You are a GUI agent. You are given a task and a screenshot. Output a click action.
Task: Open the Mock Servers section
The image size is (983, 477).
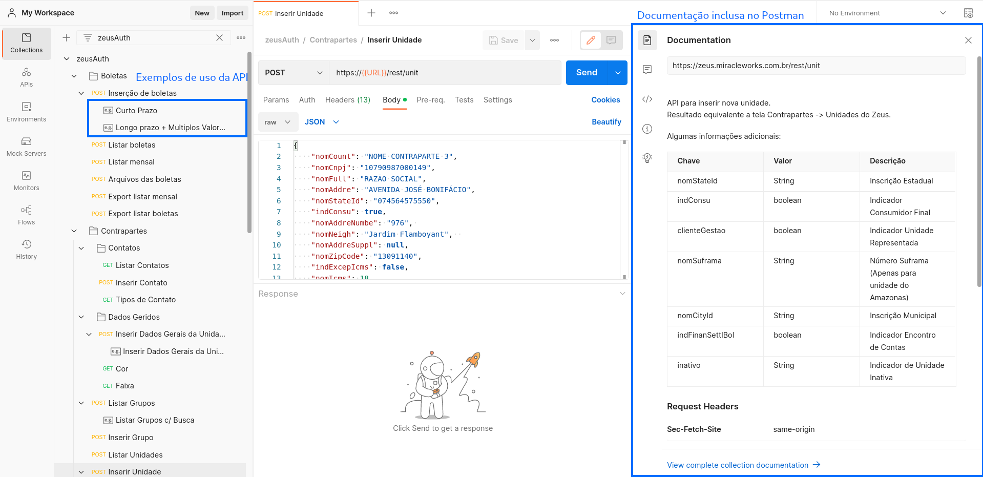tap(27, 147)
